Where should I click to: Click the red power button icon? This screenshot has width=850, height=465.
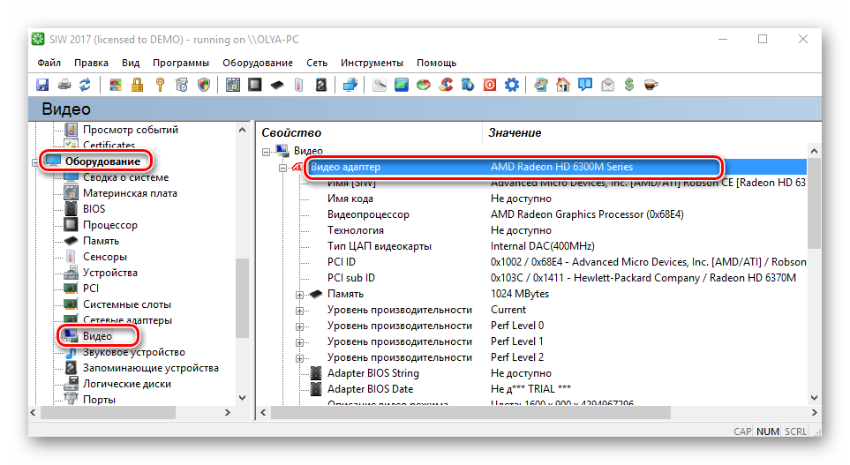click(490, 85)
